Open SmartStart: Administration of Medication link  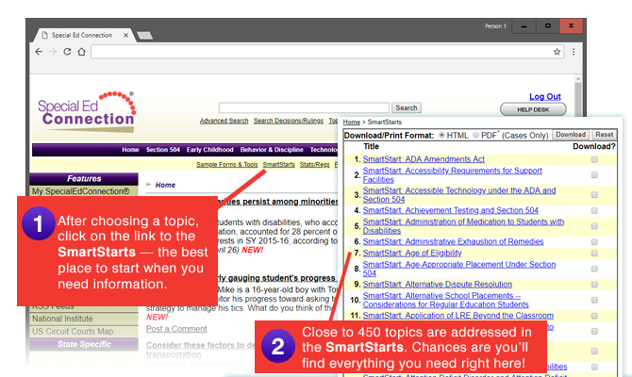coord(463,226)
